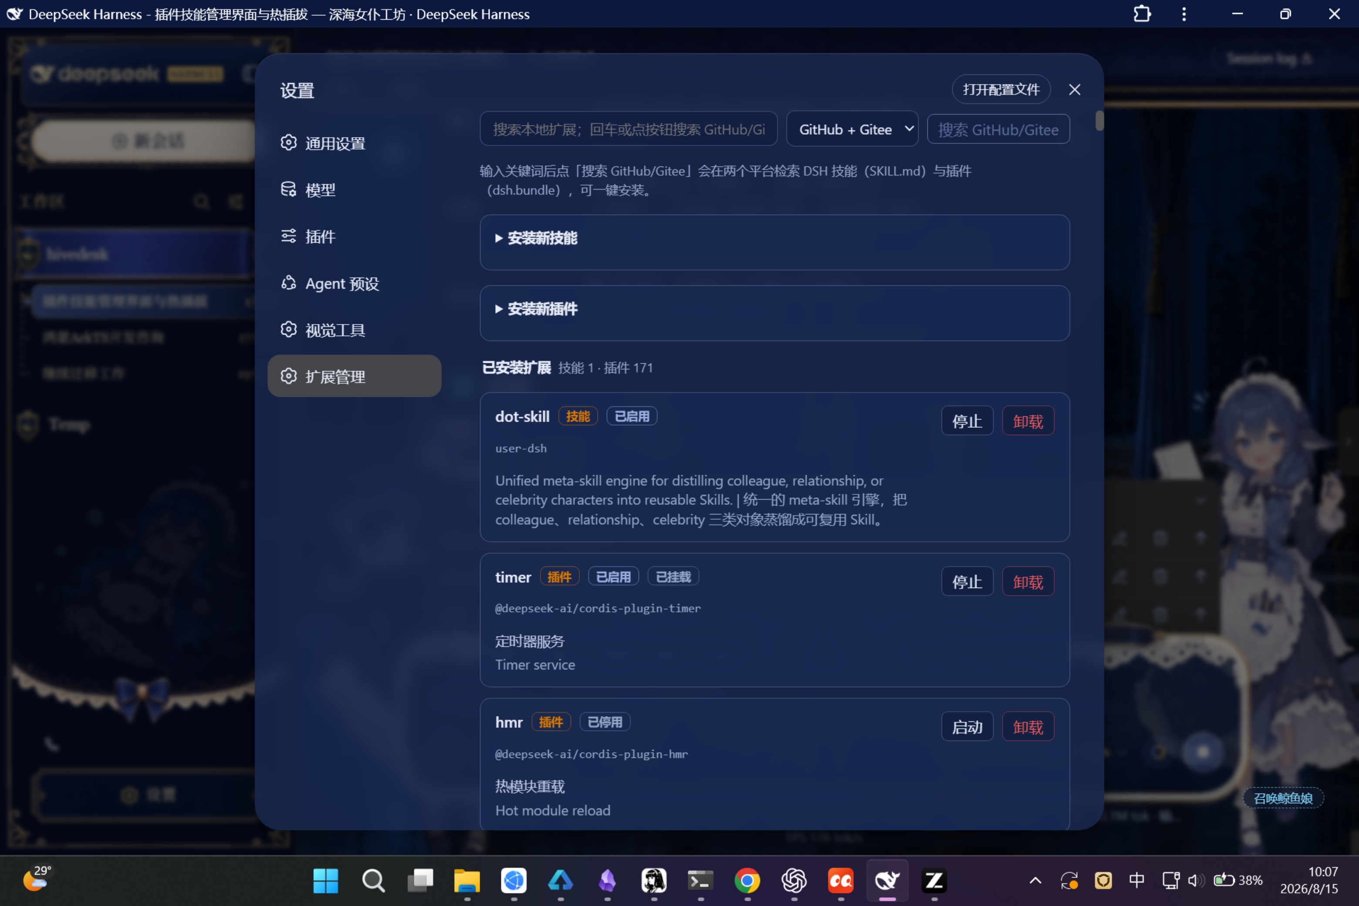
Task: Focus the local extension search field
Action: (x=629, y=129)
